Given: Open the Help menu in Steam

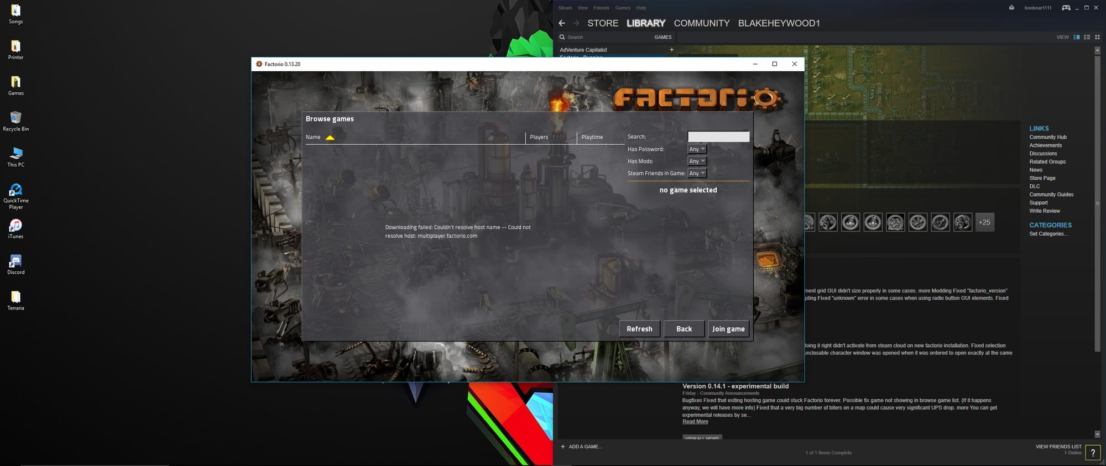Looking at the screenshot, I should (x=641, y=8).
